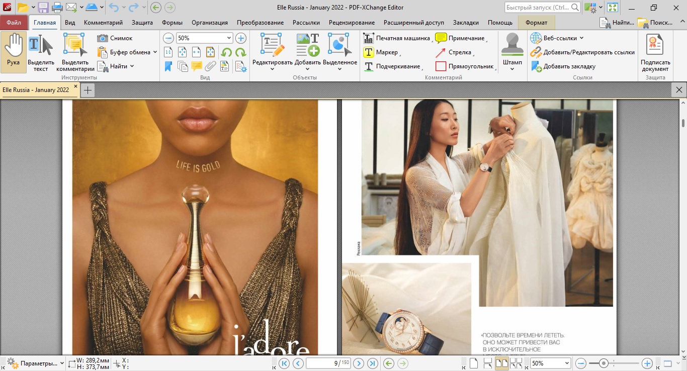Image resolution: width=687 pixels, height=371 pixels.
Task: Open Typewriter (Печатная машинка) tool
Action: tap(397, 38)
